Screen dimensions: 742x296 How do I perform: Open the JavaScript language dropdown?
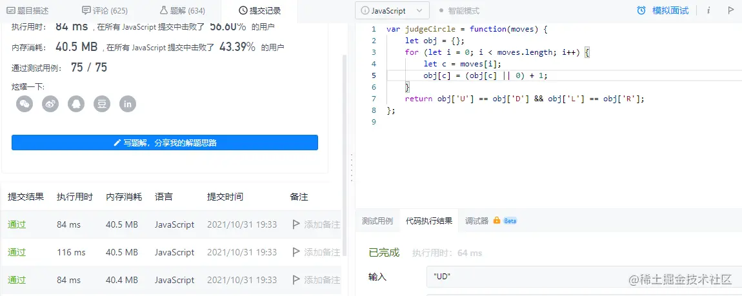click(x=392, y=10)
